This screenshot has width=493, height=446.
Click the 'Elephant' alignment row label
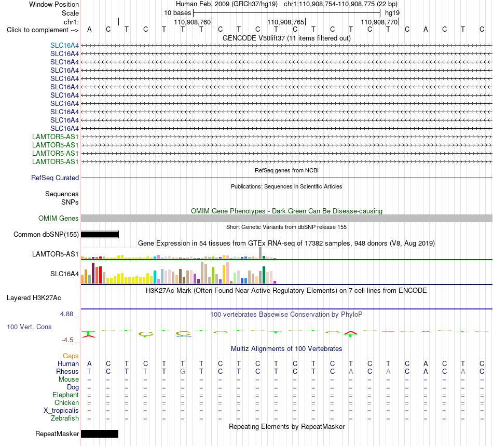click(x=66, y=395)
